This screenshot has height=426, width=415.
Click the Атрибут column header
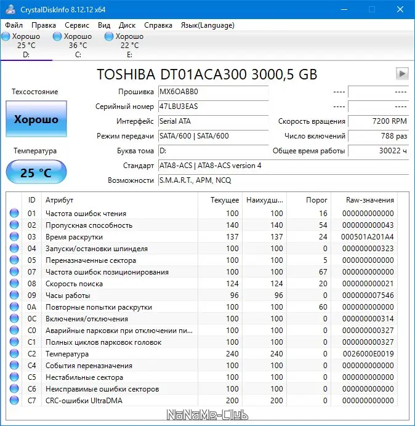(x=119, y=200)
